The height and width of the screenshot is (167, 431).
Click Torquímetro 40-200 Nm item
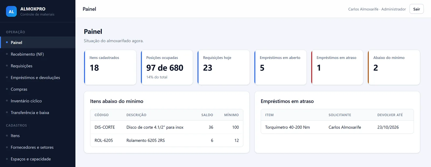click(x=287, y=127)
